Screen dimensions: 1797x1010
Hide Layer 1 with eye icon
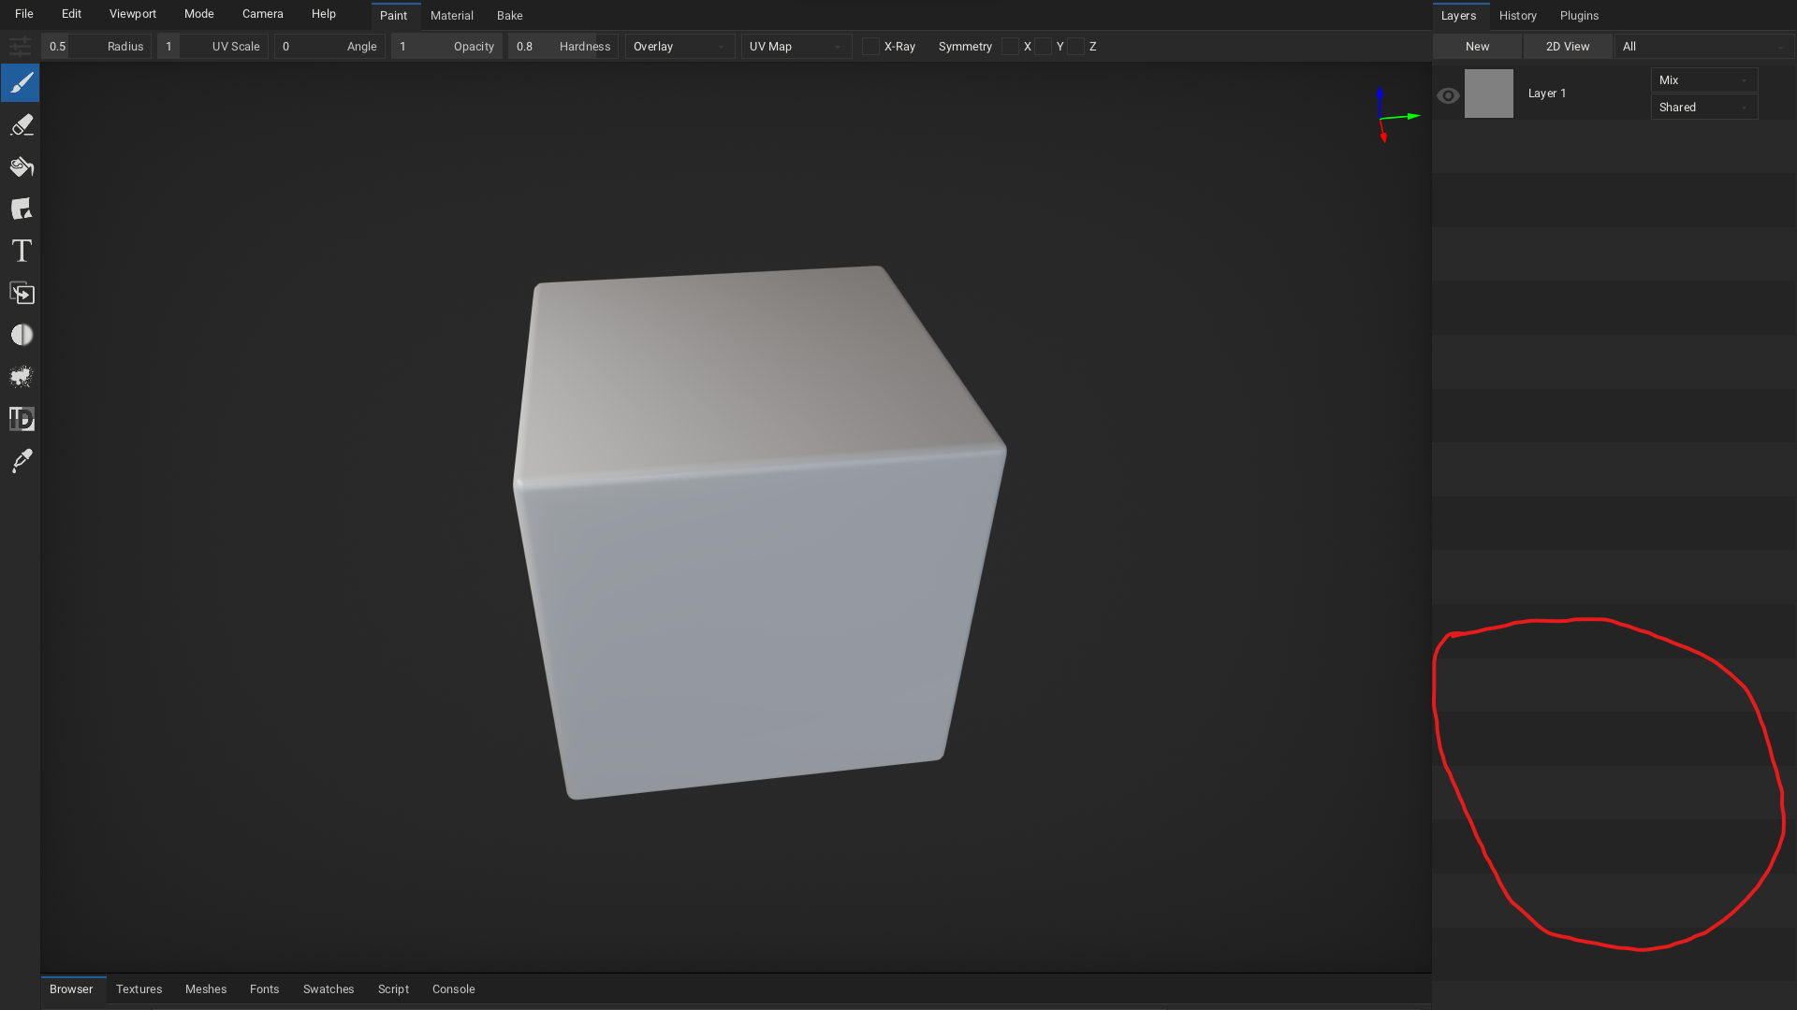coord(1448,95)
